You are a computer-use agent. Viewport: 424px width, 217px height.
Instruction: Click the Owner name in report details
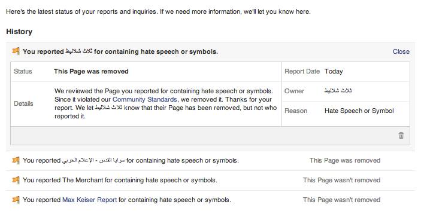(x=338, y=91)
